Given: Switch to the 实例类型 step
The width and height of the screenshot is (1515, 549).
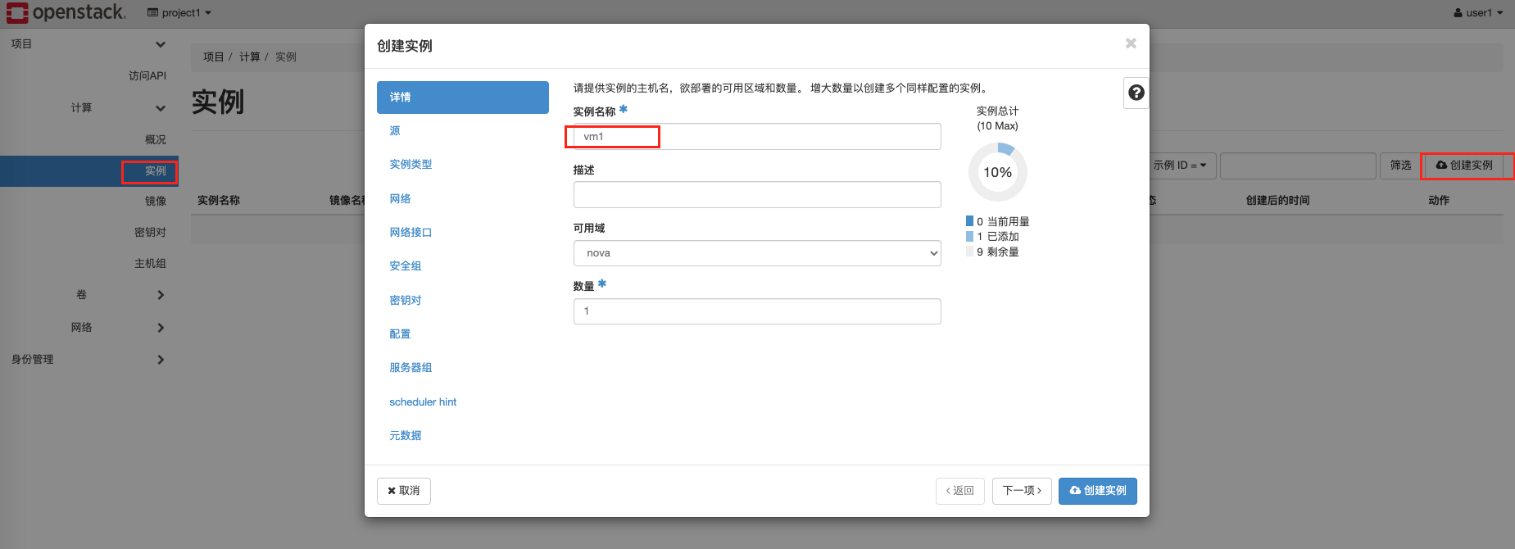Looking at the screenshot, I should [411, 164].
